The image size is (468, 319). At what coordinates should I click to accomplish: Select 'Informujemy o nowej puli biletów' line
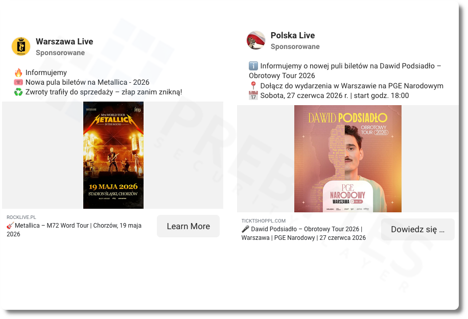tap(345, 71)
